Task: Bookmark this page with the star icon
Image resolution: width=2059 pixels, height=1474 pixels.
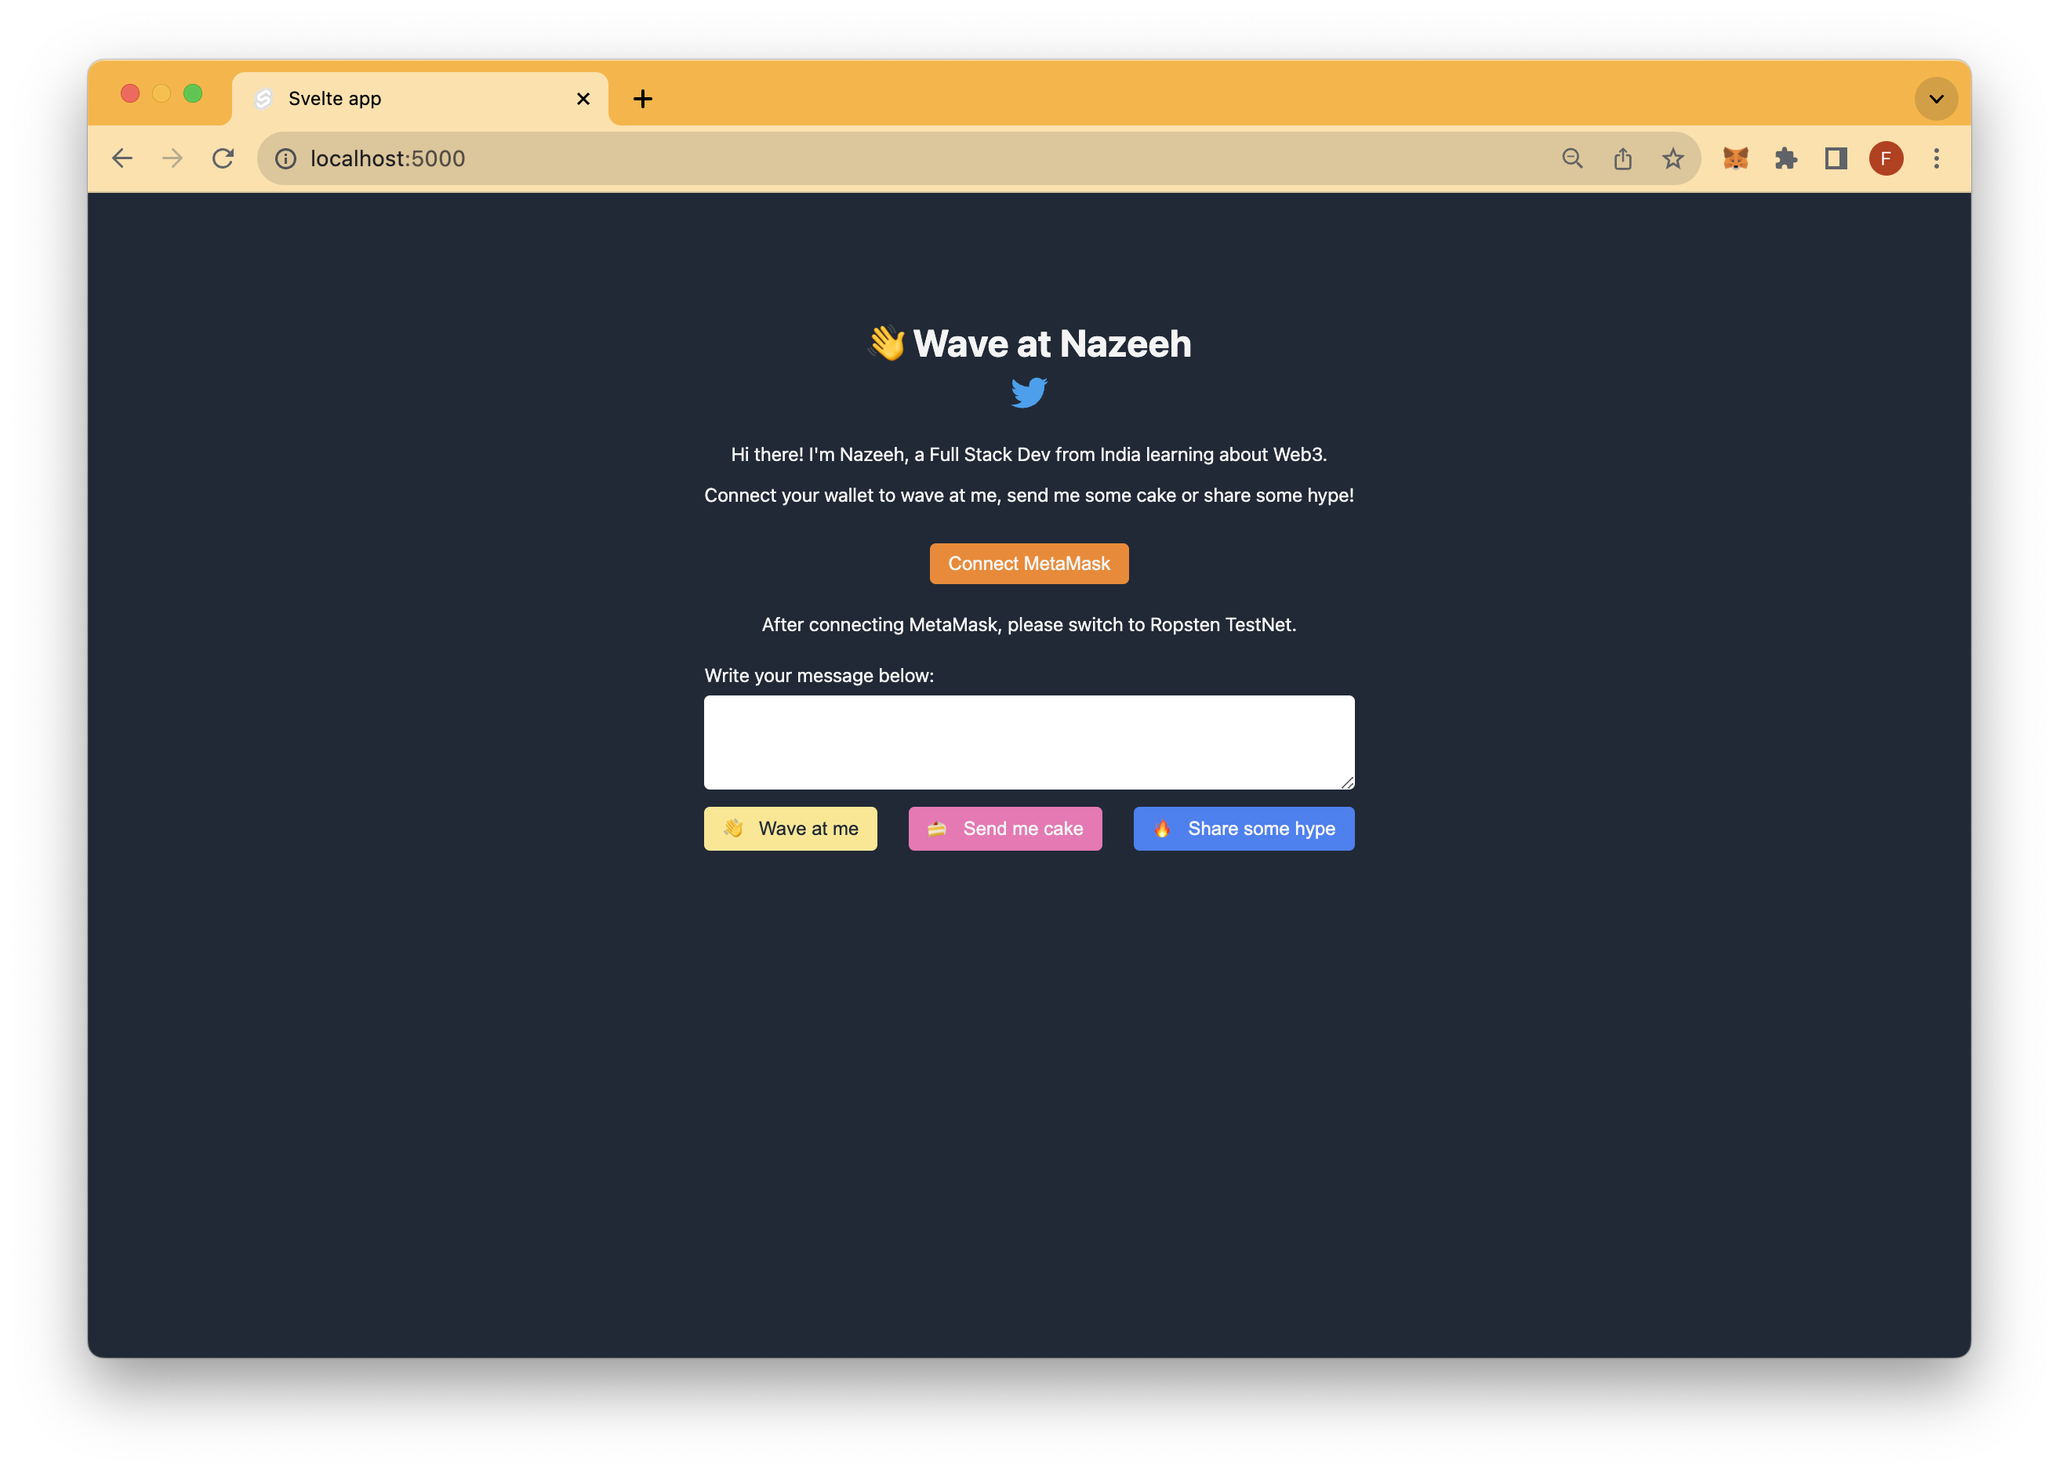Action: click(1672, 159)
